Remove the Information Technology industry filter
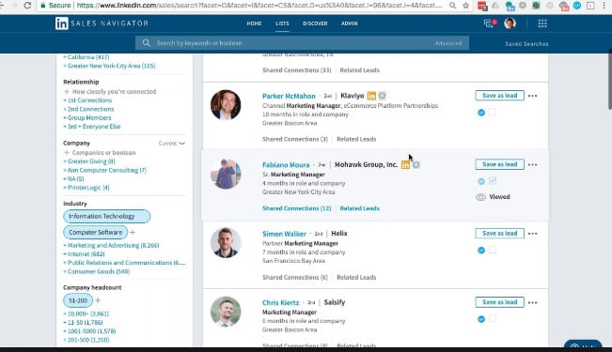This screenshot has height=352, width=612. click(x=106, y=216)
